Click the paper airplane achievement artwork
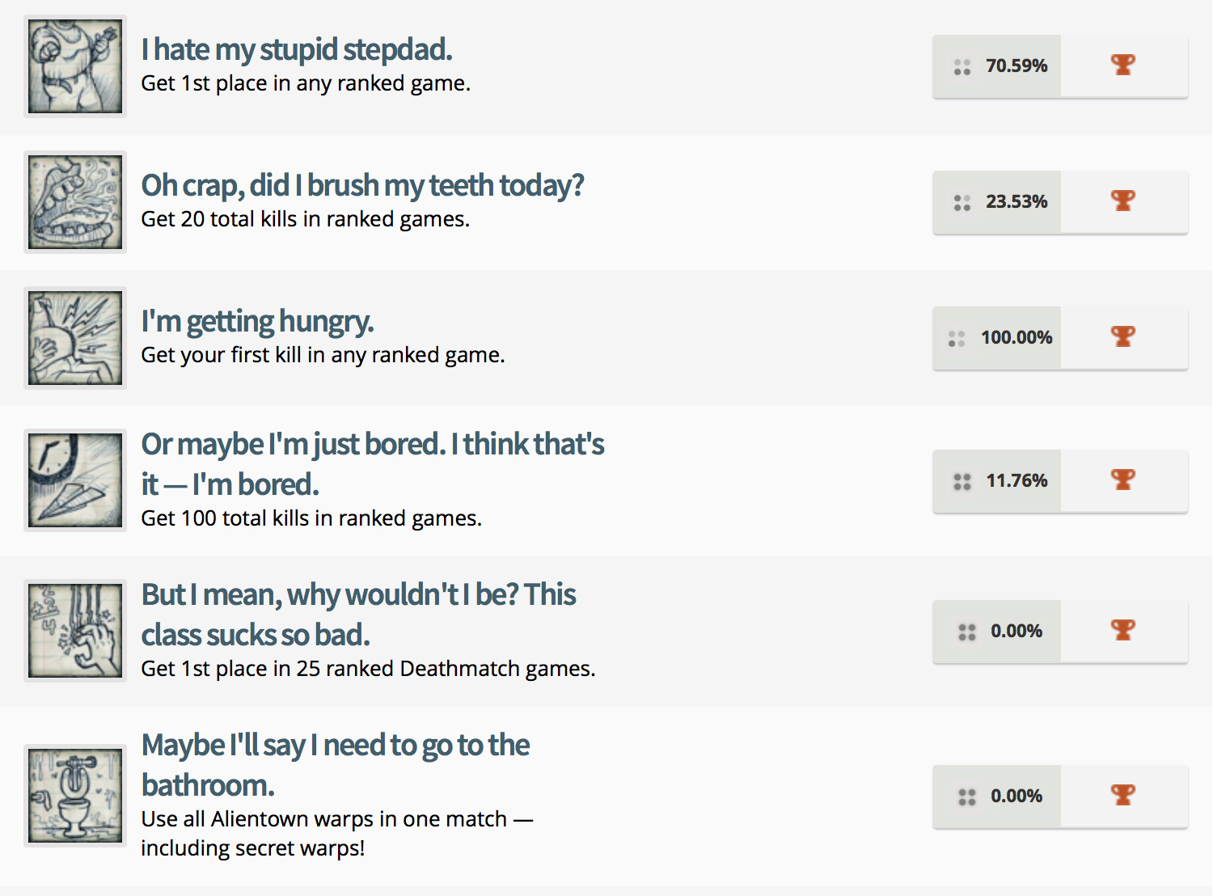 (74, 480)
